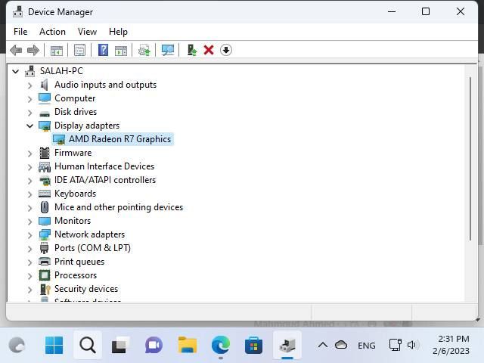The image size is (484, 363).
Task: Click the Print queues printer icon
Action: [x=45, y=262]
